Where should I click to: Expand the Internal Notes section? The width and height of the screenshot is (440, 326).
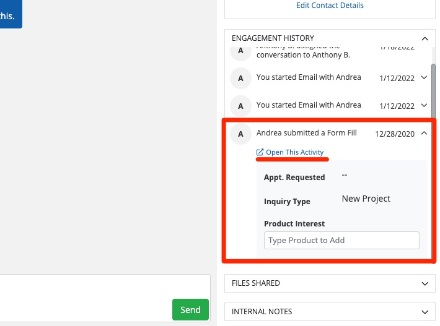click(x=425, y=312)
